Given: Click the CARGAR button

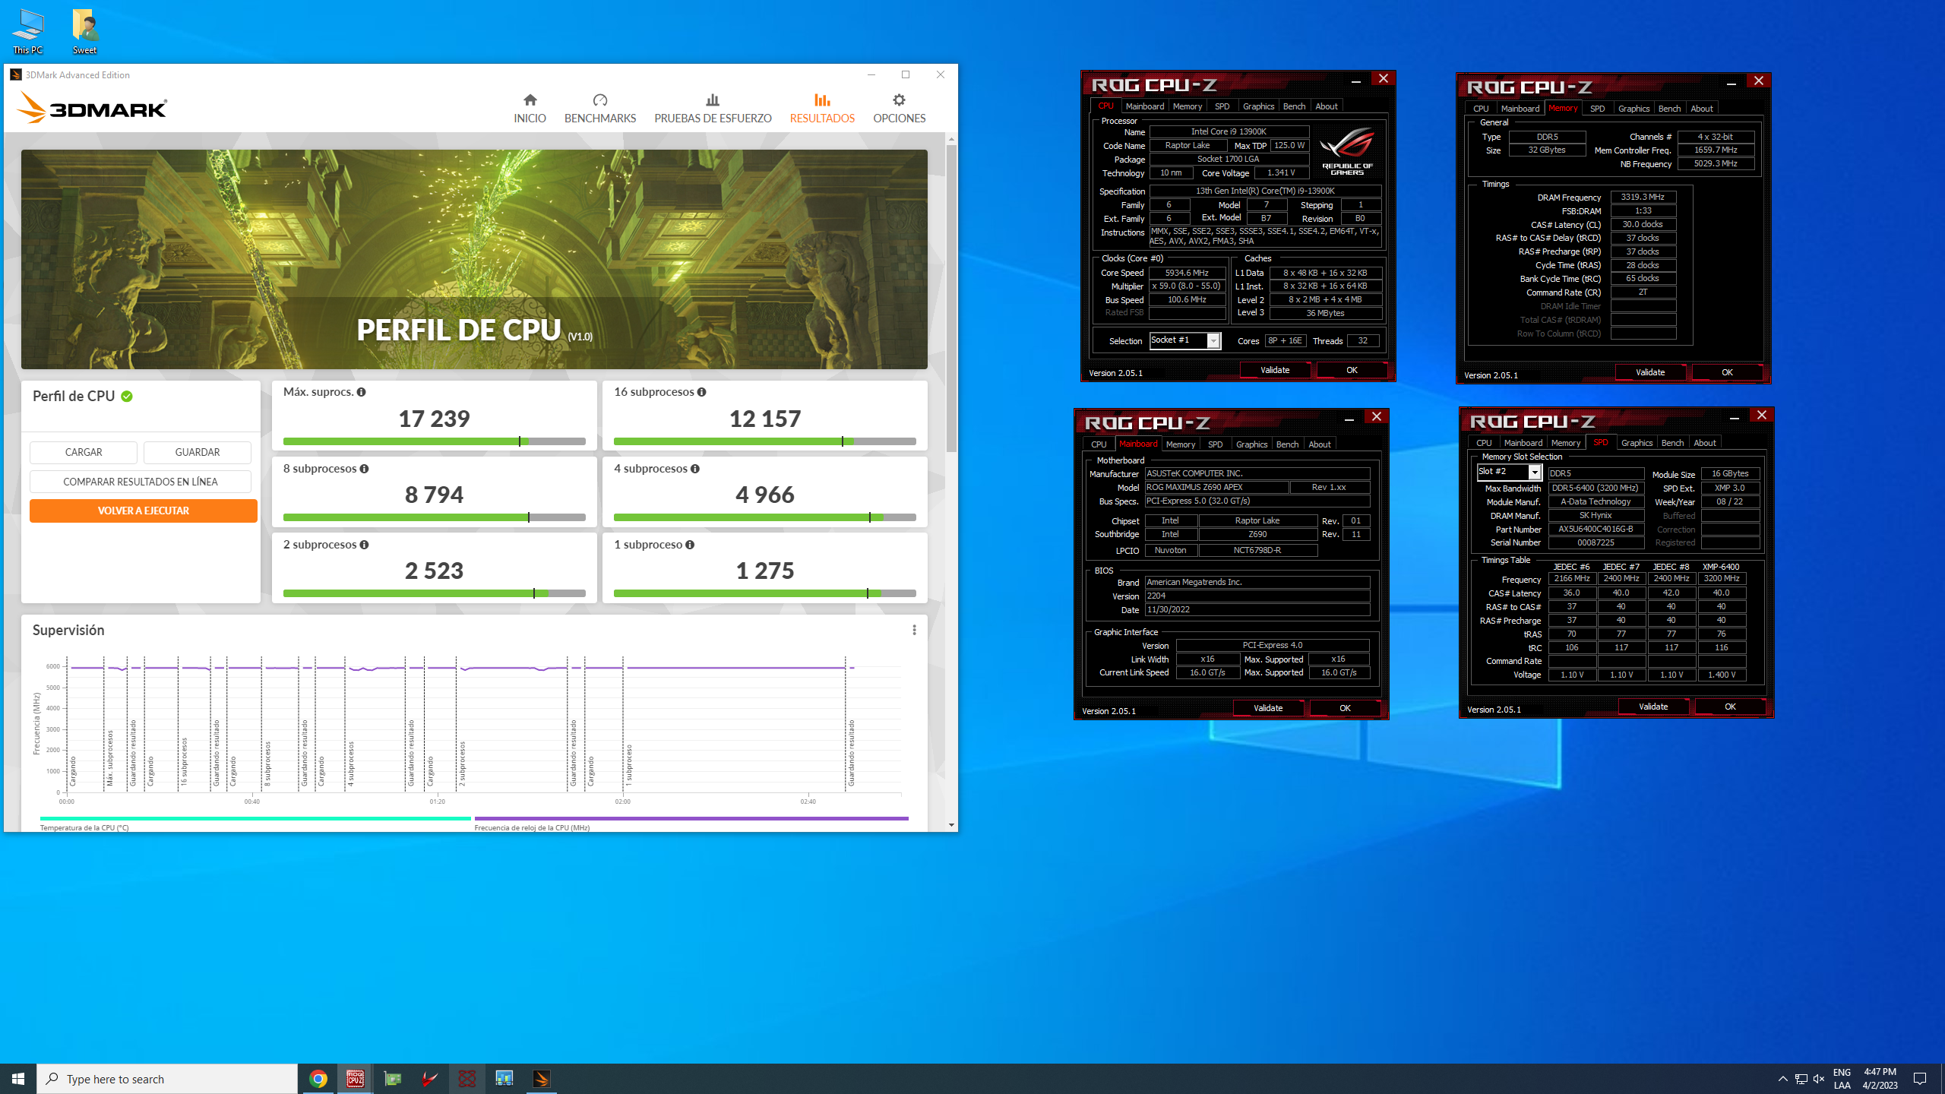Looking at the screenshot, I should coord(84,452).
